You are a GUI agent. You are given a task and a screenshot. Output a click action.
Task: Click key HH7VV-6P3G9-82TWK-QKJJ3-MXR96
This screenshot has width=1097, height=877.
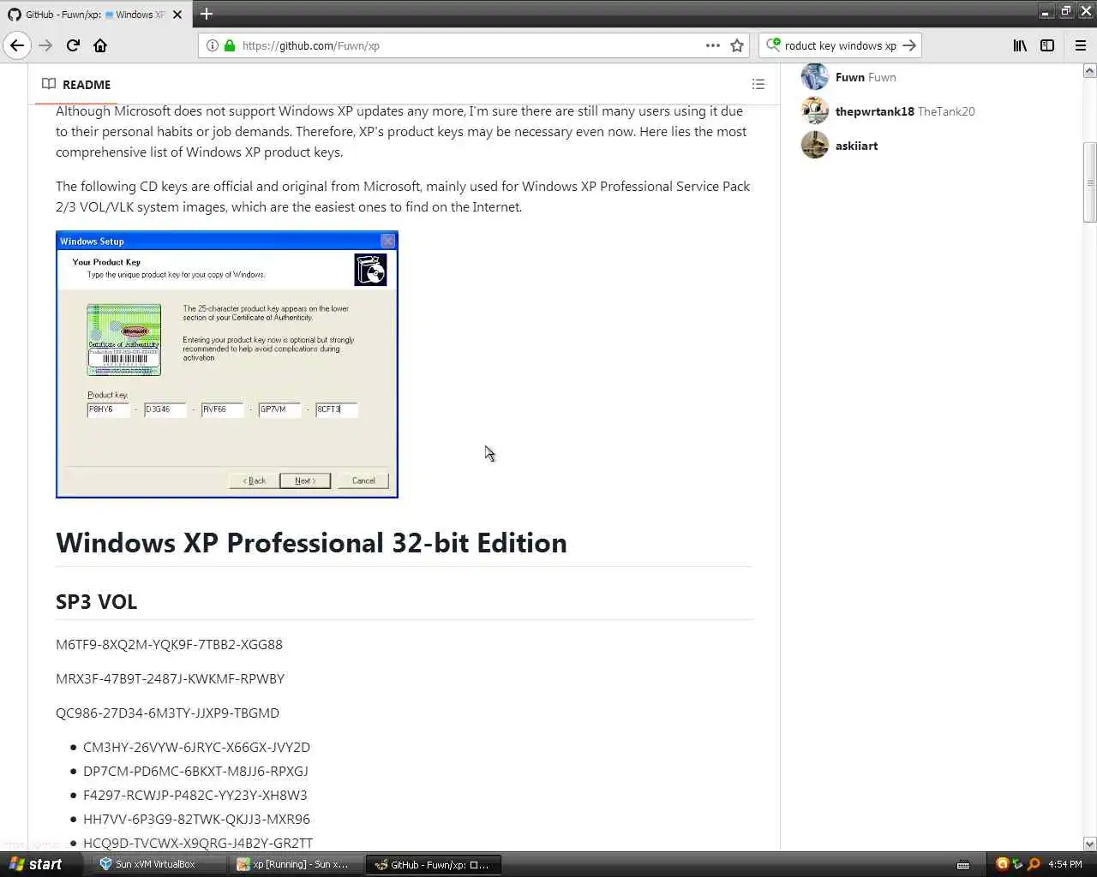[x=196, y=819]
